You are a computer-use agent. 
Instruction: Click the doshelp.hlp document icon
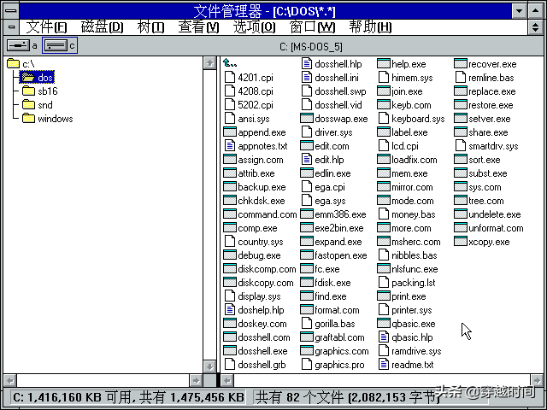click(x=230, y=309)
